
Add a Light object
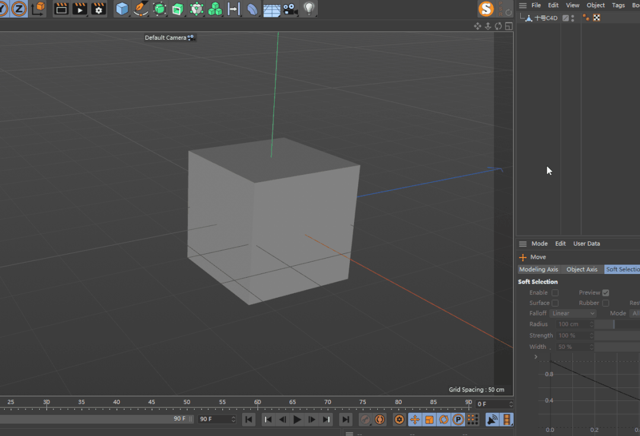tap(309, 8)
